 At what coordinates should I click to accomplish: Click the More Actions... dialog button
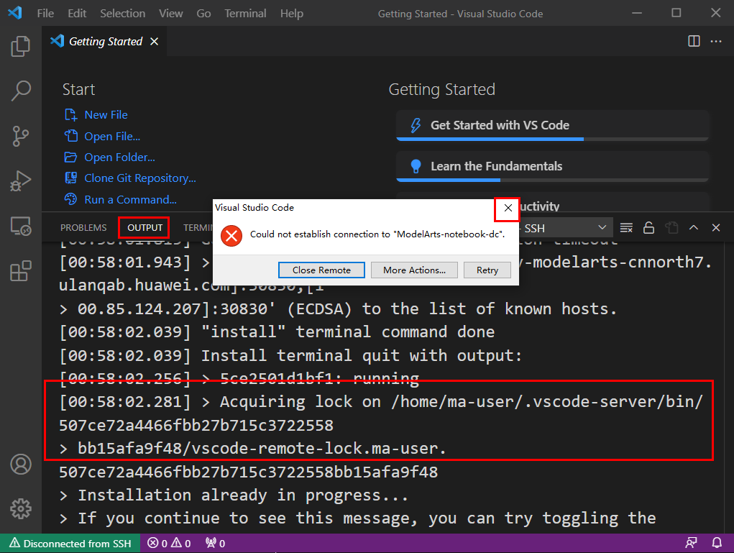[x=414, y=270]
